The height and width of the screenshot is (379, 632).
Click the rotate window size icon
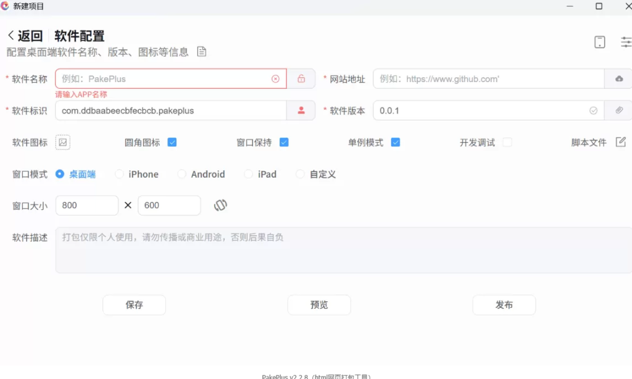[220, 205]
